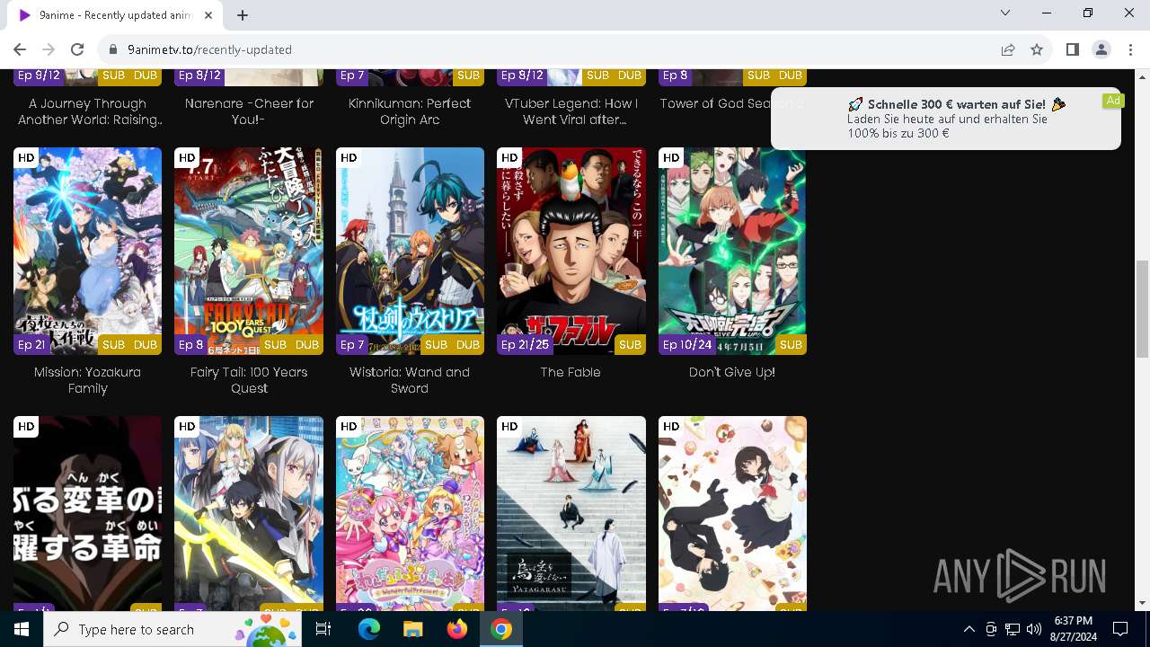This screenshot has width=1150, height=647.
Task: Click the address bar URL field
Action: point(539,49)
